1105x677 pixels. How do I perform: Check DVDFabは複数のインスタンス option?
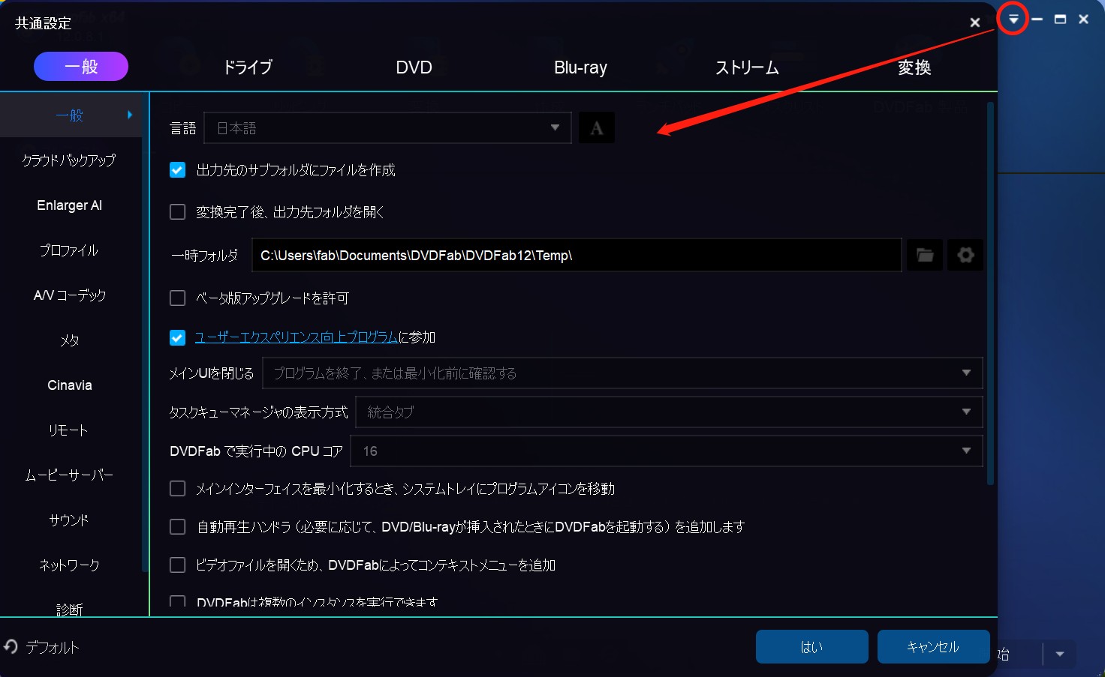point(177,602)
